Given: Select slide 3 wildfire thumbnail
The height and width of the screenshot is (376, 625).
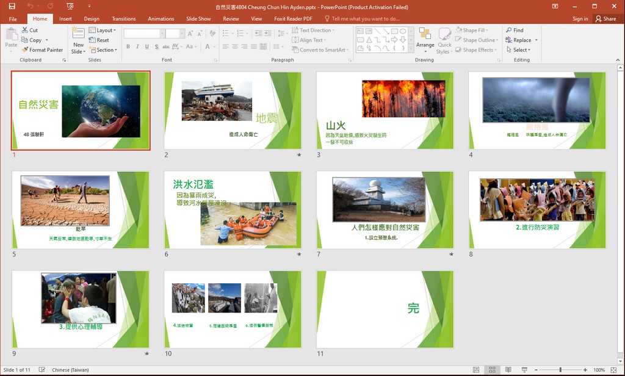Looking at the screenshot, I should [385, 110].
